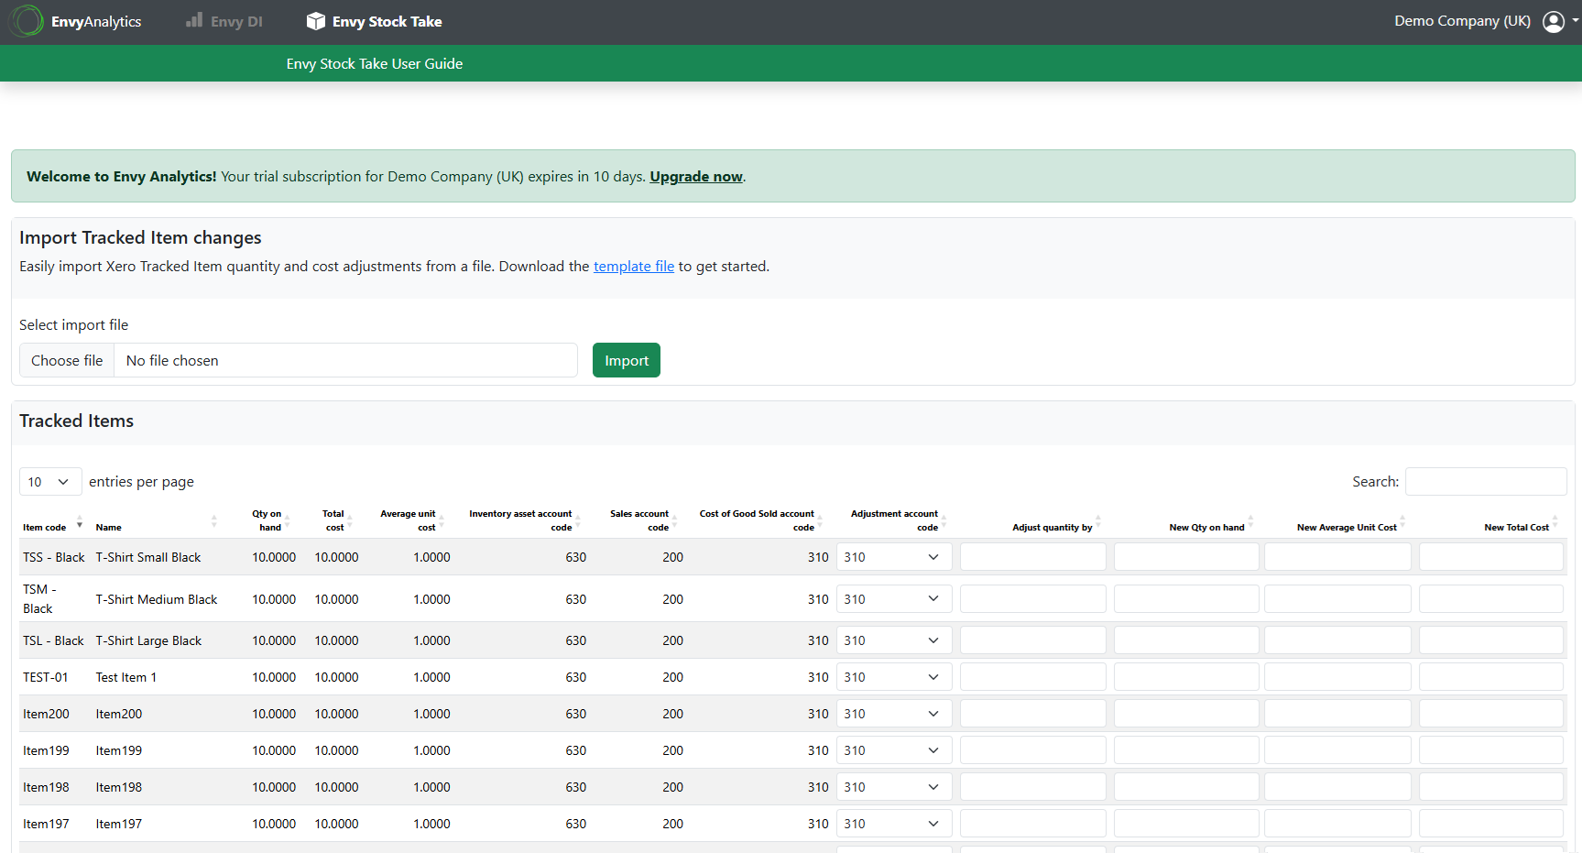The image size is (1582, 853).
Task: Open adjustment account dropdown for TSS - Black
Action: point(894,557)
